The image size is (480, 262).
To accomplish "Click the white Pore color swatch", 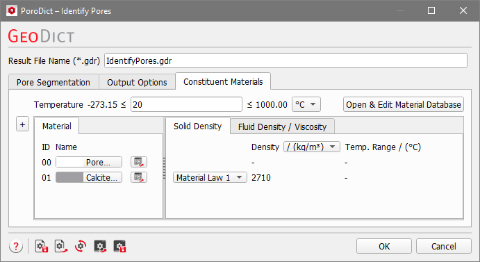I will [69, 162].
